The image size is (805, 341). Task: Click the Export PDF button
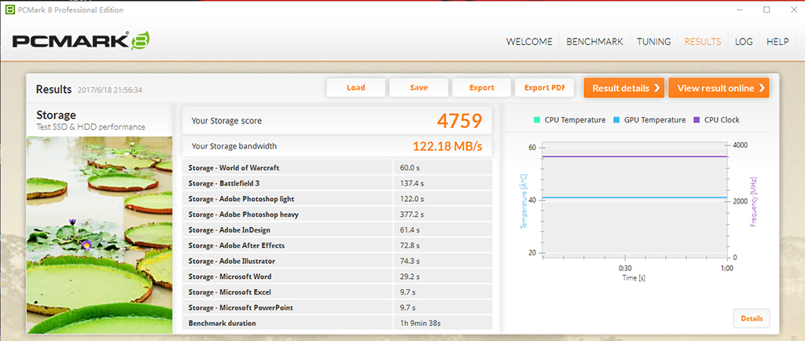tap(545, 88)
